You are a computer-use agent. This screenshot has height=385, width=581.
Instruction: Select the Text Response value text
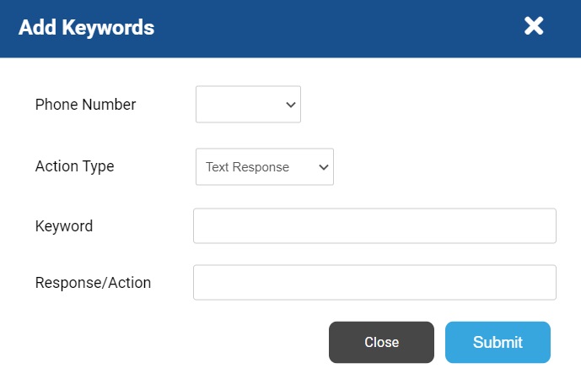(247, 167)
